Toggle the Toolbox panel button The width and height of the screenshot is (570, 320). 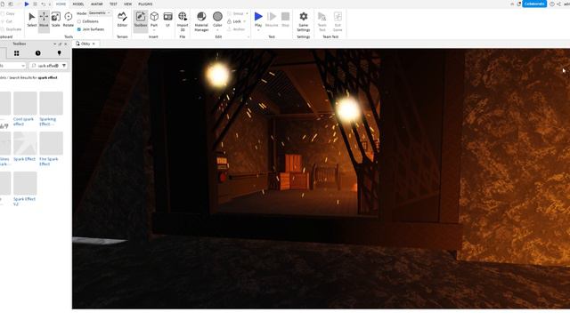pyautogui.click(x=141, y=20)
